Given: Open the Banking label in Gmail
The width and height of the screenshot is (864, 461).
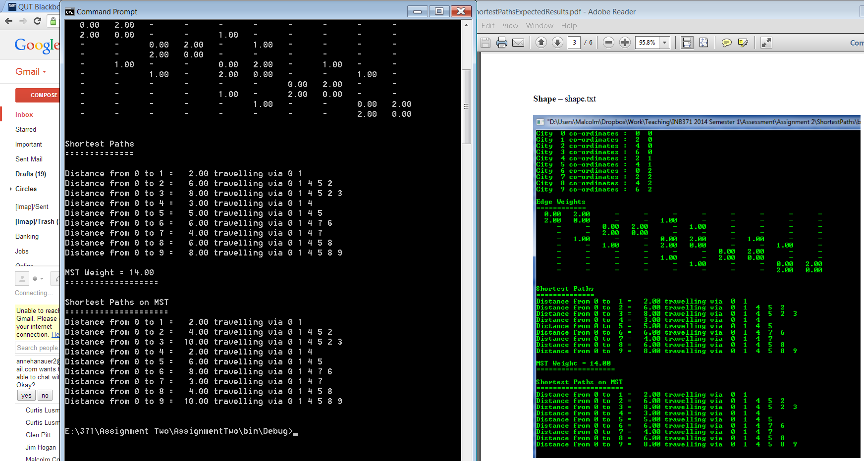Looking at the screenshot, I should 27,236.
